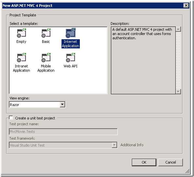Click the 'Basic' label text
This screenshot has height=177, width=194.
pyautogui.click(x=46, y=42)
